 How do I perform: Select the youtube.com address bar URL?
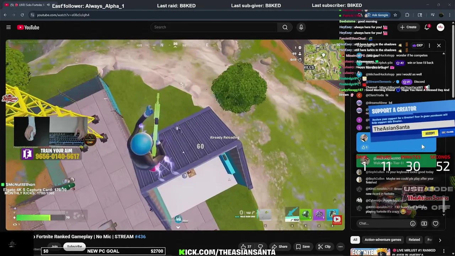pyautogui.click(x=63, y=15)
